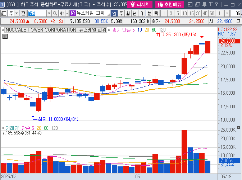Click the 최저 11.0800 (04/04) low label
This screenshot has width=242, height=180.
pos(58,119)
